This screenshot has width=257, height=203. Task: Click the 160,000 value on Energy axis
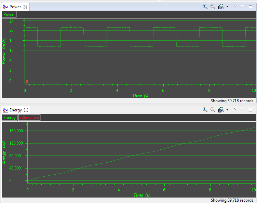(x=16, y=131)
